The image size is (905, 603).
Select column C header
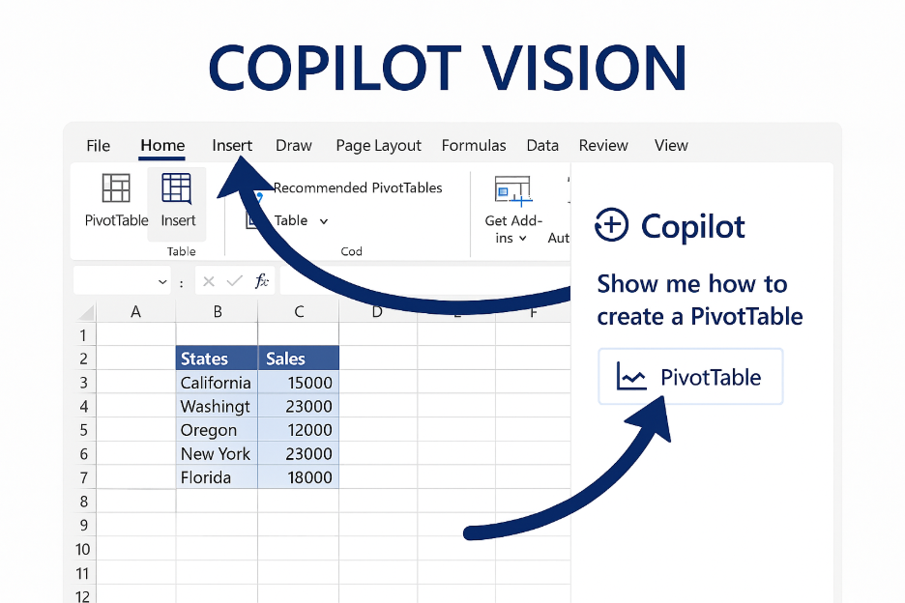[299, 312]
